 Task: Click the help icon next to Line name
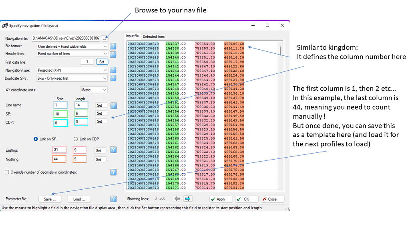coord(113,105)
